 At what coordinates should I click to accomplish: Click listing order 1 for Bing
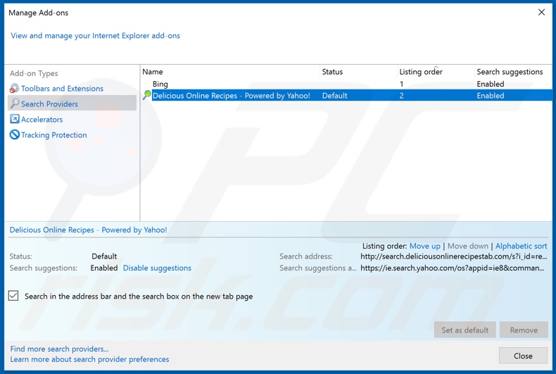pos(401,84)
